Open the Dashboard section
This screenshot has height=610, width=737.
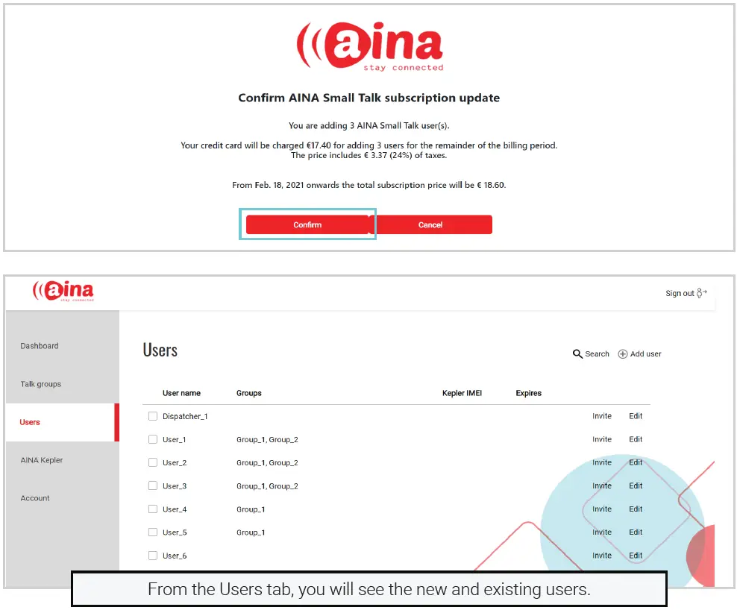40,346
